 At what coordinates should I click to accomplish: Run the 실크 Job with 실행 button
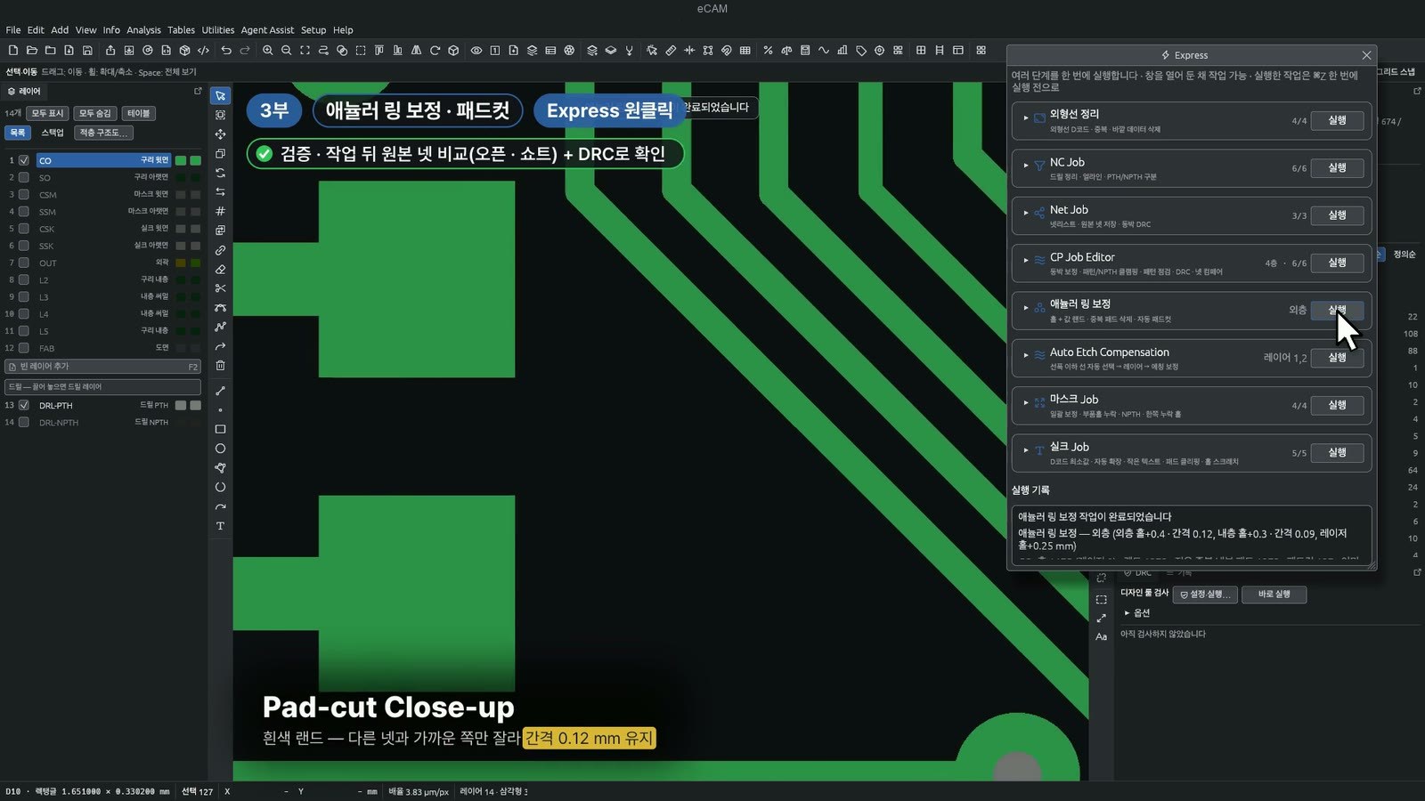click(1337, 452)
